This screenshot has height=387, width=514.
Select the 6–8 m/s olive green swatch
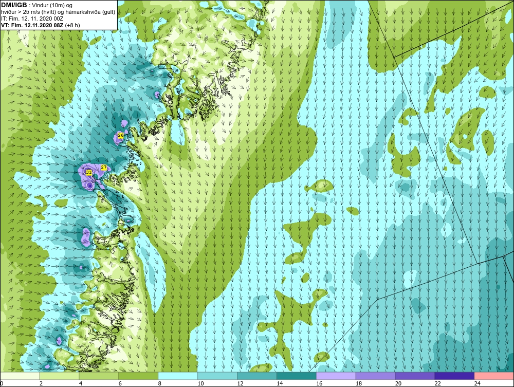coord(138,376)
